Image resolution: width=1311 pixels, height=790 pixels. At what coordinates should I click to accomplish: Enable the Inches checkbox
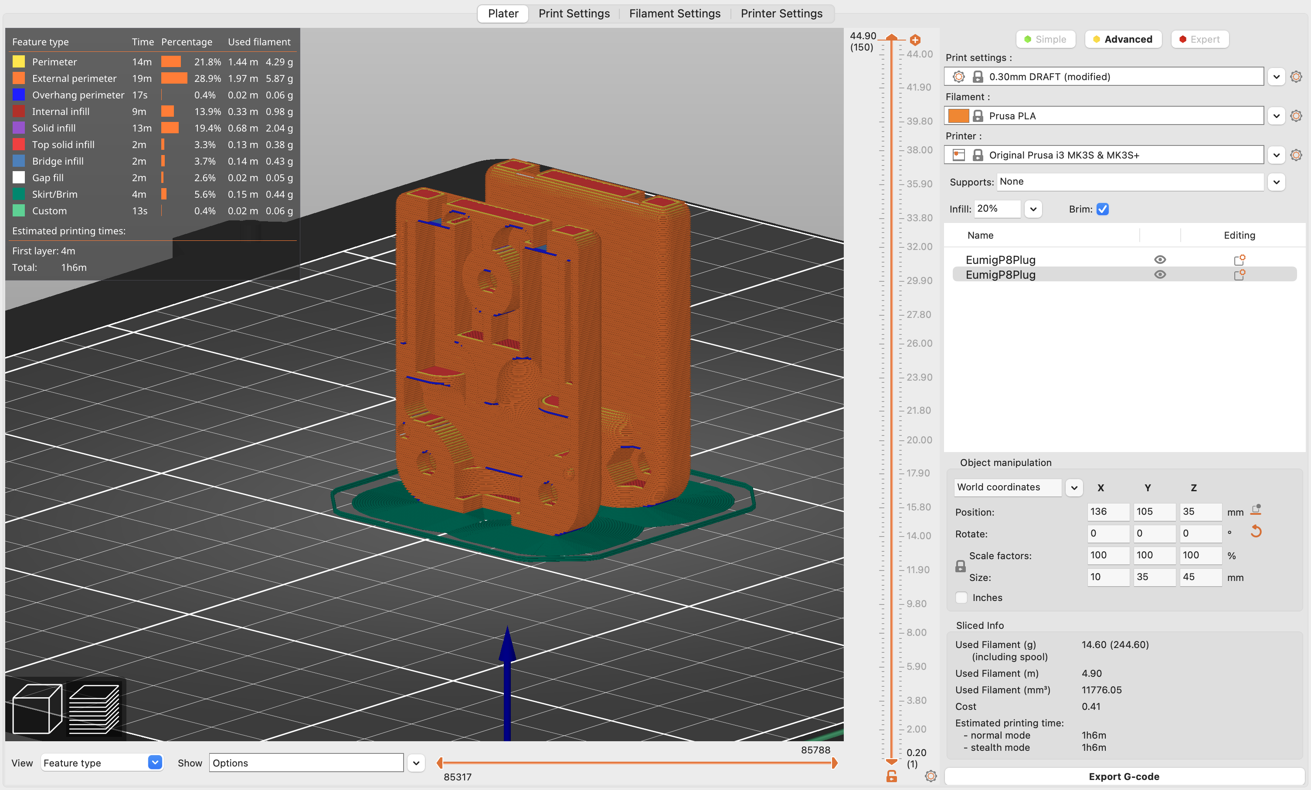[961, 598]
